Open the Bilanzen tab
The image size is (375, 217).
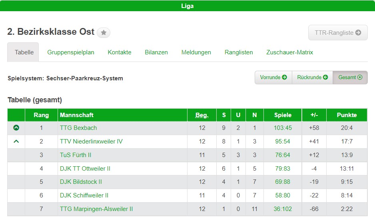[x=156, y=52]
